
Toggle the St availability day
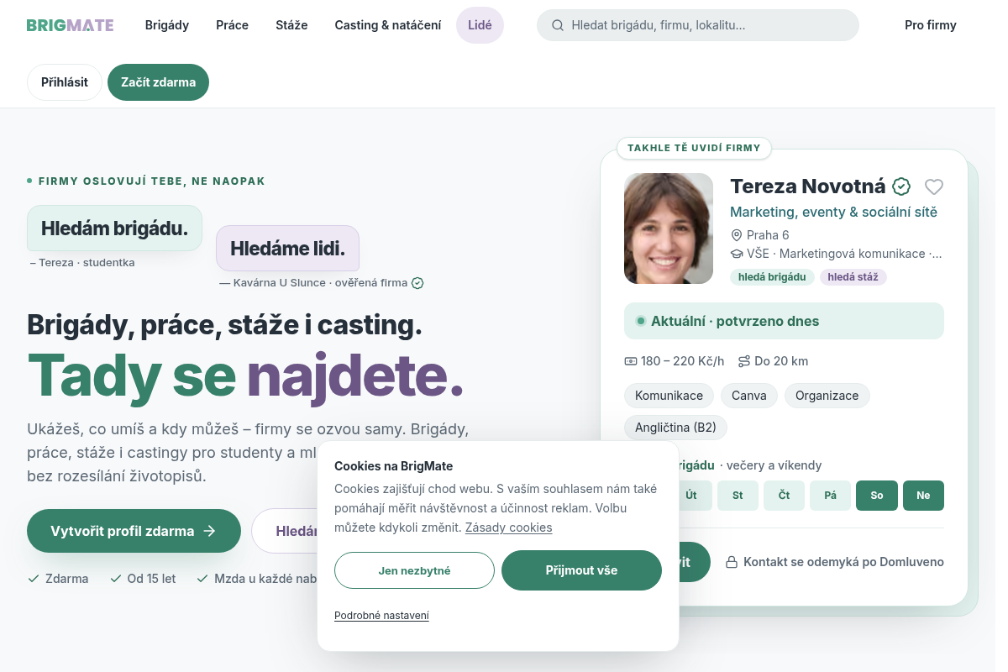pos(738,496)
